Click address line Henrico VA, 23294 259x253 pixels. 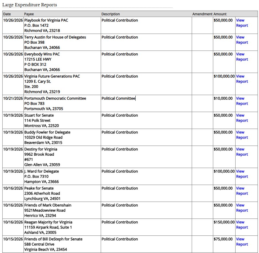coord(40,216)
